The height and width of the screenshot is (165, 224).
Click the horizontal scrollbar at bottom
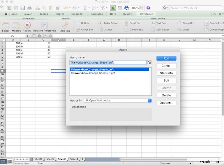click(154, 159)
